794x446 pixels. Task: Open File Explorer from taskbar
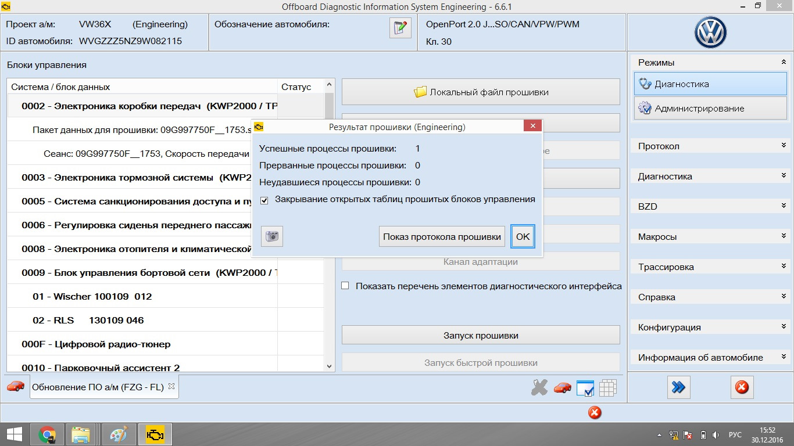pyautogui.click(x=81, y=434)
